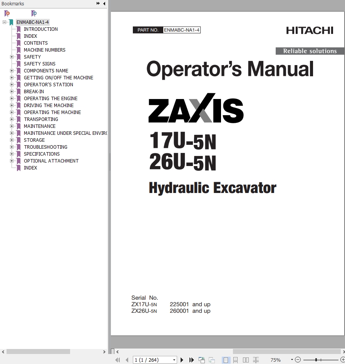The width and height of the screenshot is (345, 364).
Task: Click bookmark icon next to SPECIFICATIONS
Action: [18, 154]
